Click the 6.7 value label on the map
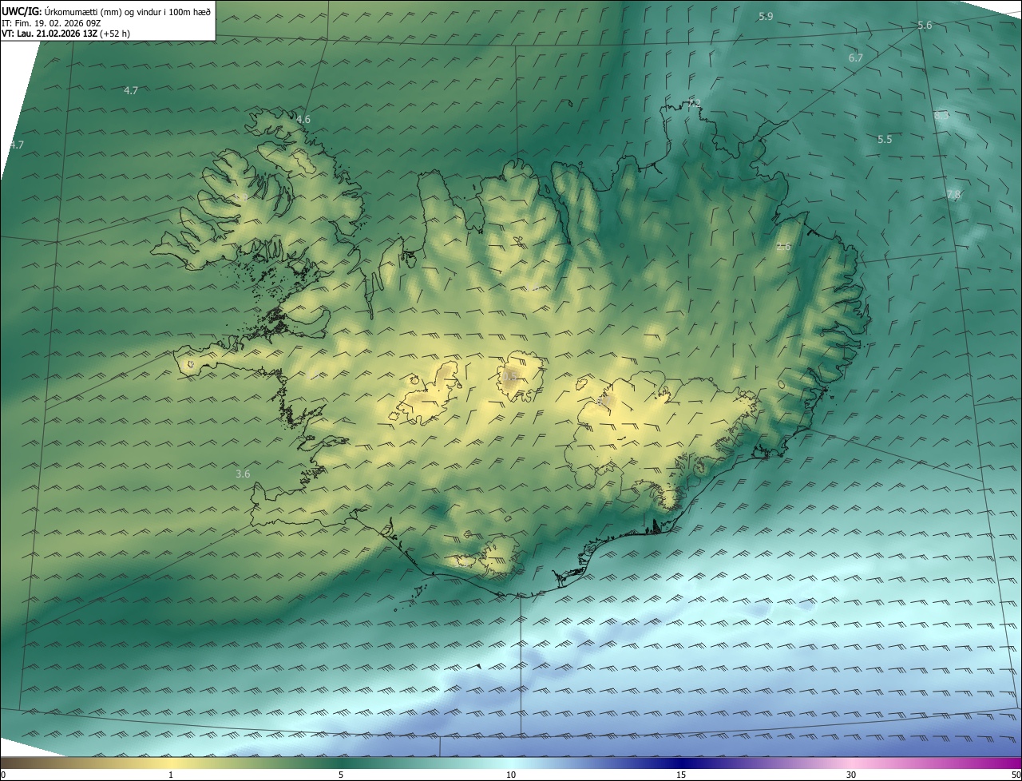Image resolution: width=1022 pixels, height=781 pixels. (x=856, y=57)
